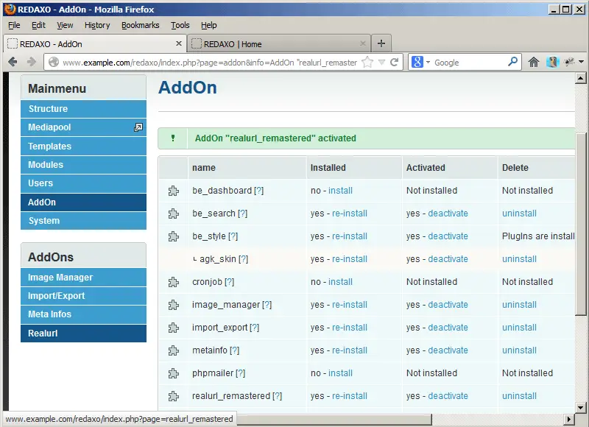Click the puzzle icon beside phpmailer
Viewport: 589px width, 427px height.
174,373
